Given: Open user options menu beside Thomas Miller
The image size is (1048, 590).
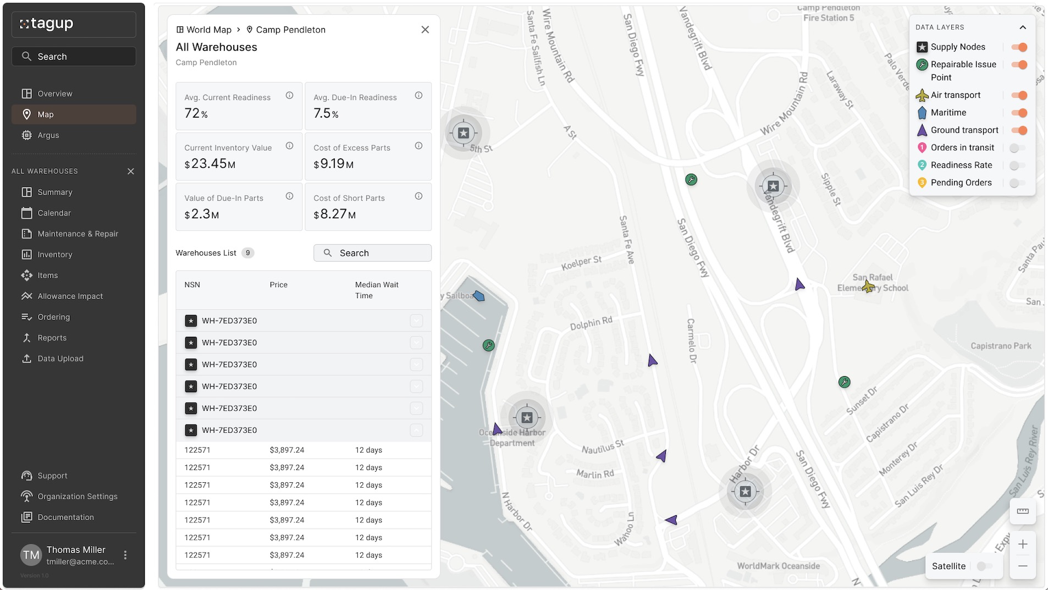Looking at the screenshot, I should [125, 555].
